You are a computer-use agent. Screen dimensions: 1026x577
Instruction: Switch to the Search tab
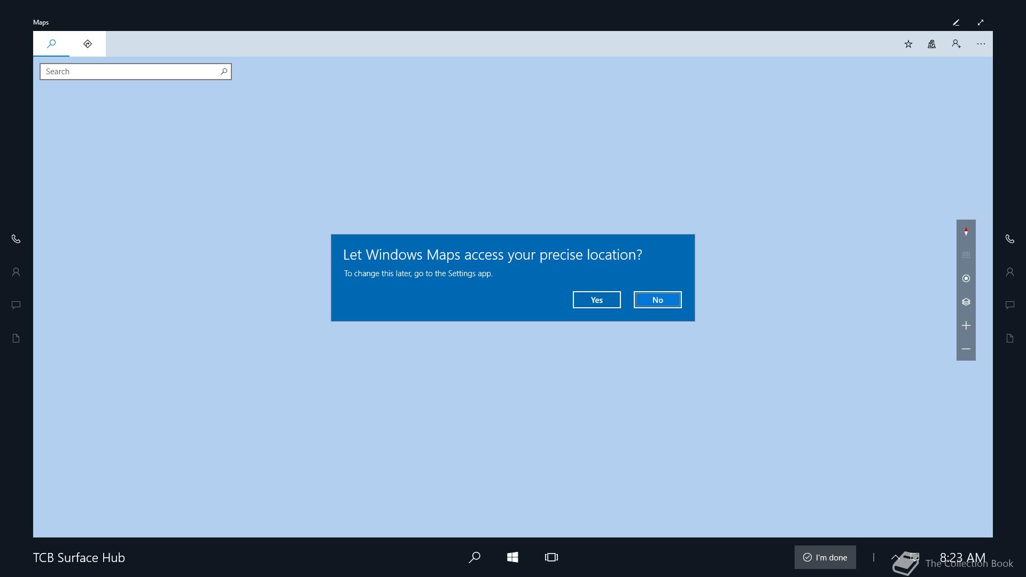click(51, 44)
